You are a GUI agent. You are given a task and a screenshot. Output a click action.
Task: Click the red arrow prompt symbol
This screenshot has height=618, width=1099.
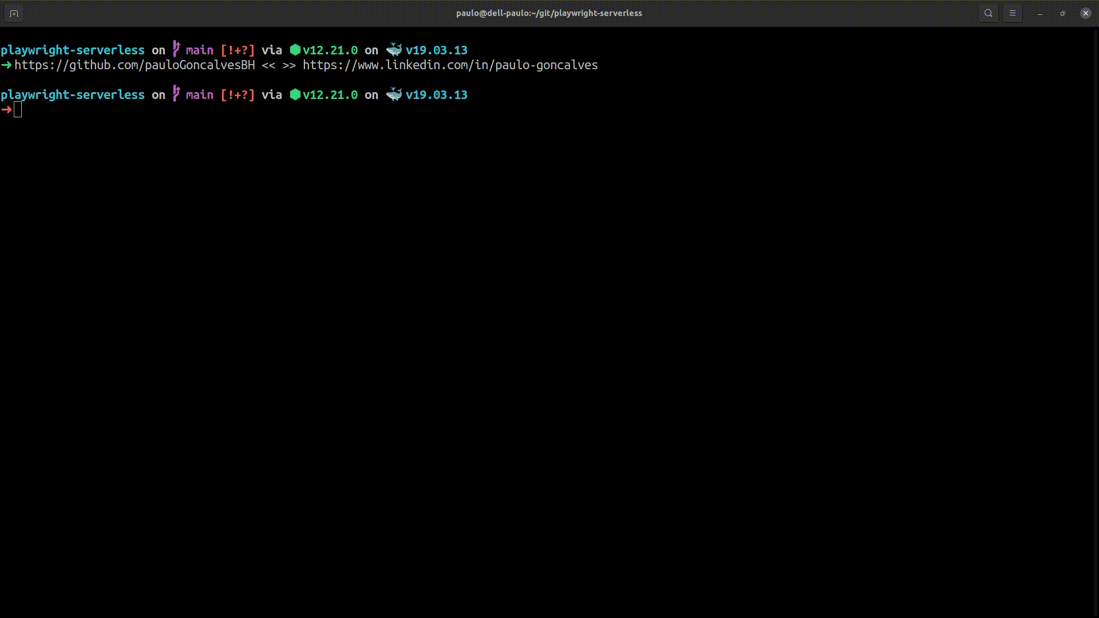(x=6, y=110)
